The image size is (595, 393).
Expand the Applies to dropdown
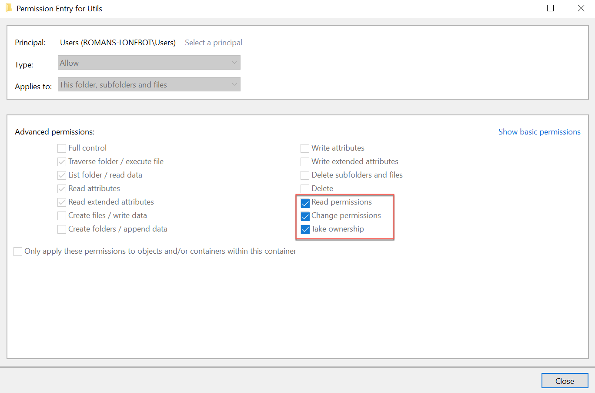(x=149, y=84)
